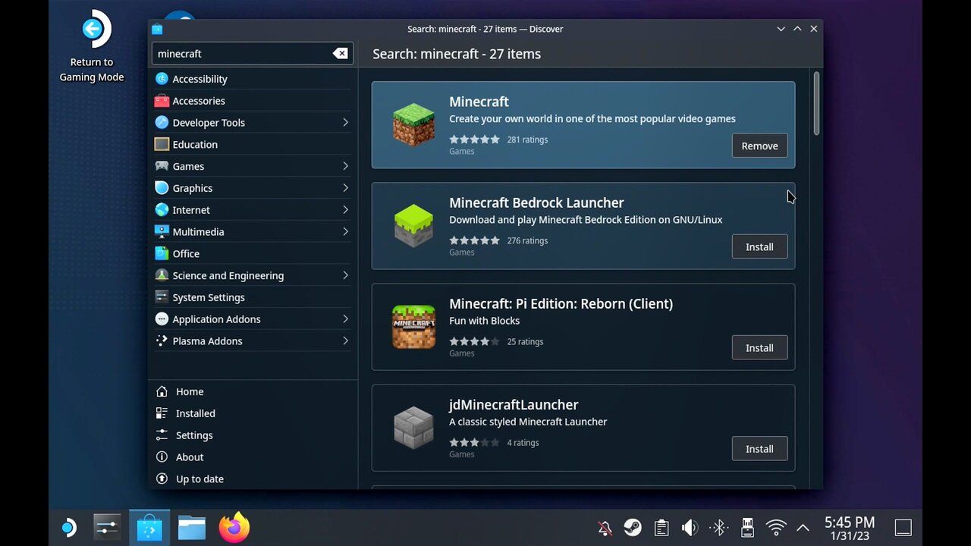Expand the Games category chevron
This screenshot has width=971, height=546.
click(345, 166)
